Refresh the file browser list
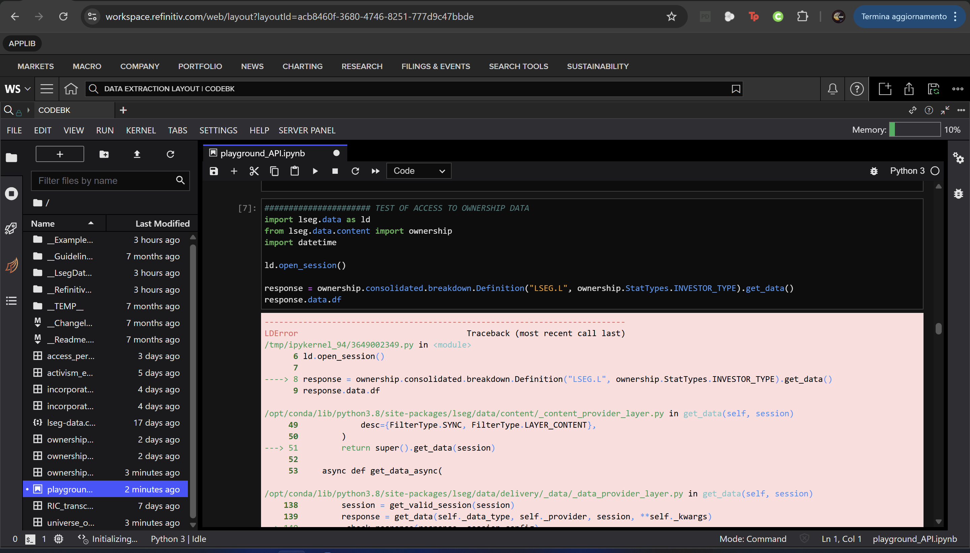The height and width of the screenshot is (553, 970). (170, 154)
